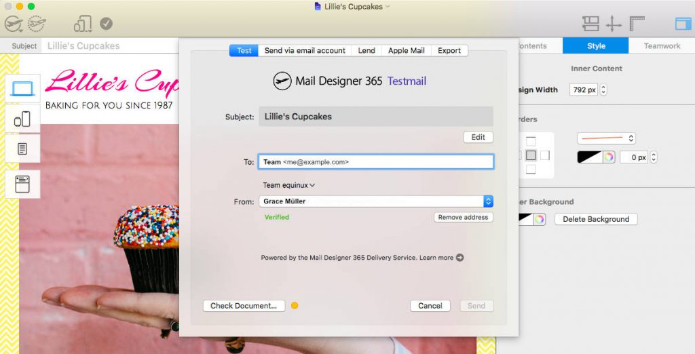Click the Learn more arrow icon
The image size is (695, 354).
point(460,258)
